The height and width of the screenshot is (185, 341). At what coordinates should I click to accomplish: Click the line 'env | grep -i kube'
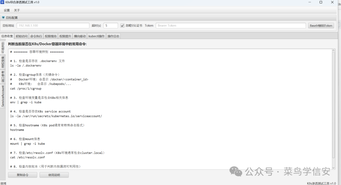(x=26, y=102)
